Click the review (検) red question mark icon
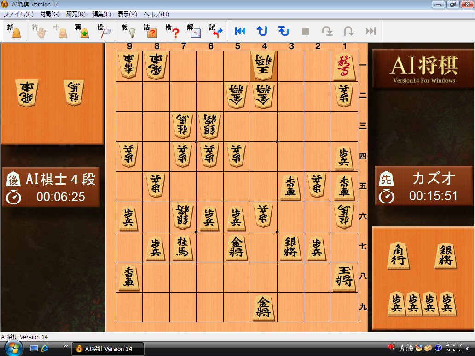 tap(172, 31)
